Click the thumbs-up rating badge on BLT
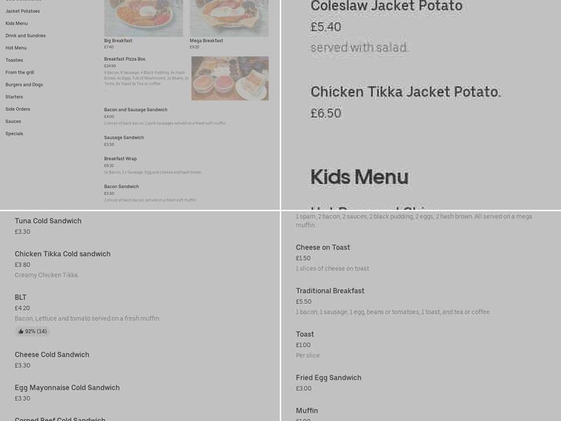Viewport: 561px width, 421px height. coord(32,331)
